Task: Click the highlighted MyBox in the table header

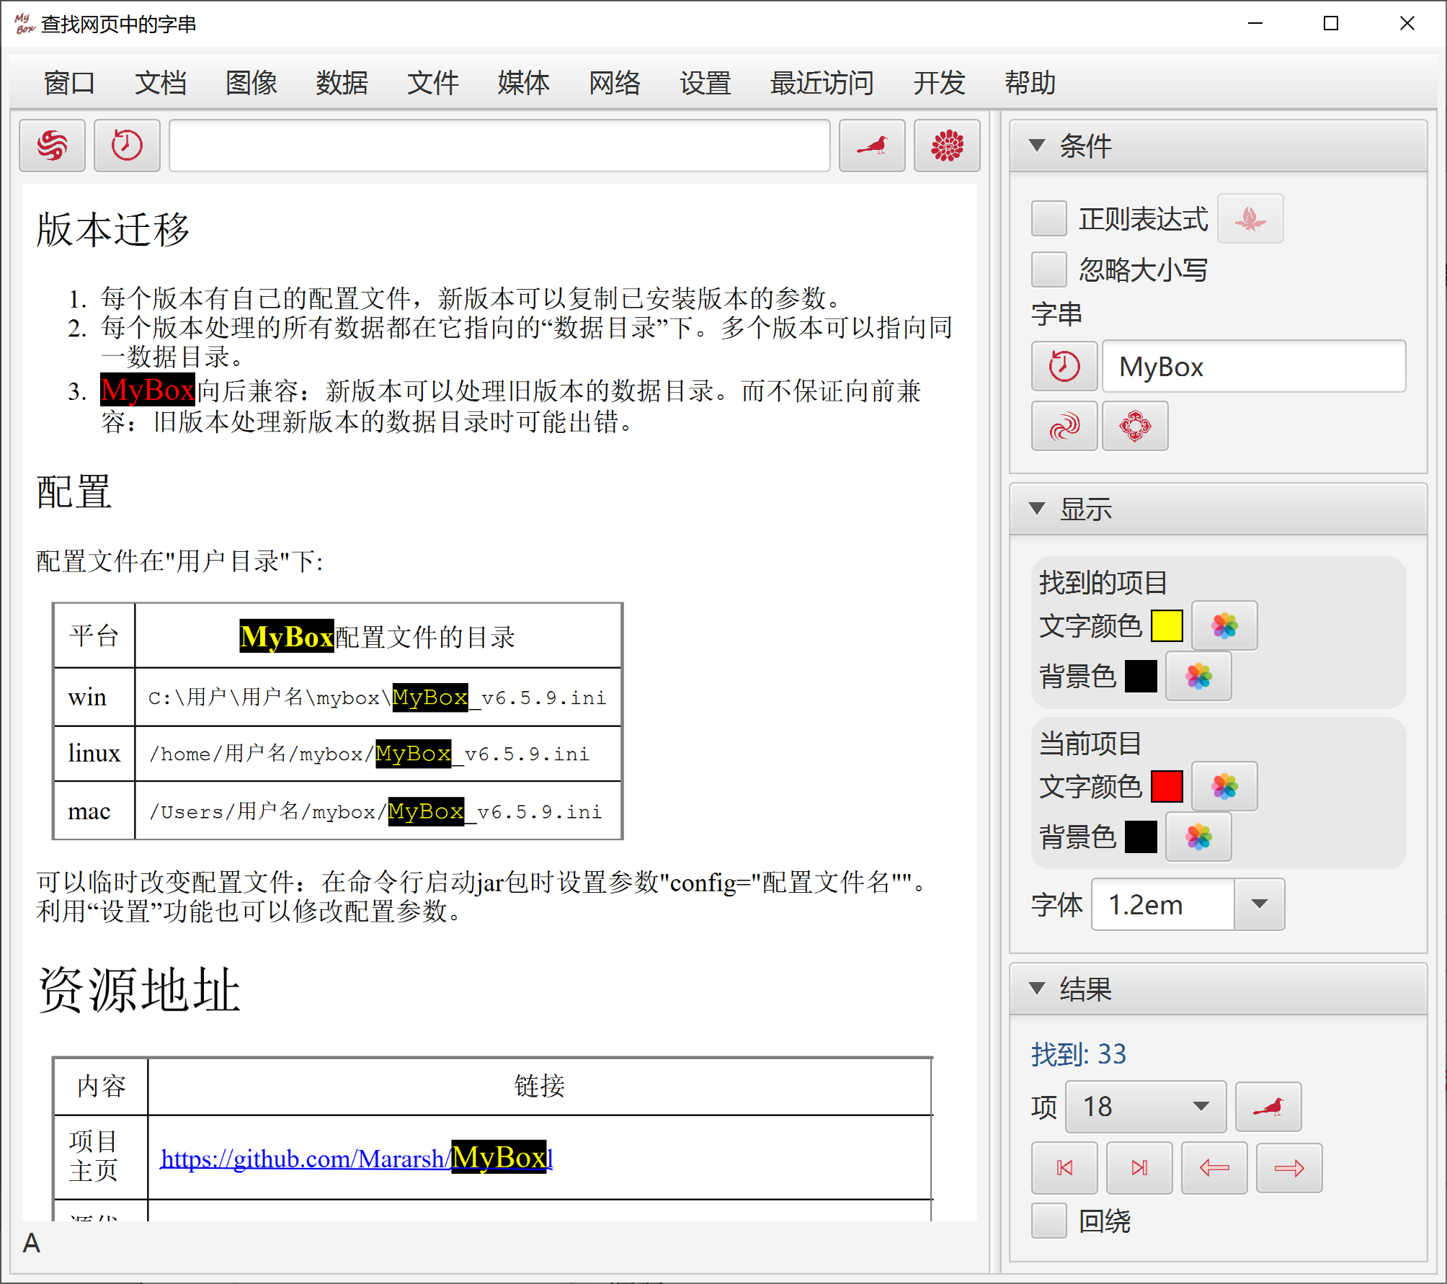Action: 287,636
